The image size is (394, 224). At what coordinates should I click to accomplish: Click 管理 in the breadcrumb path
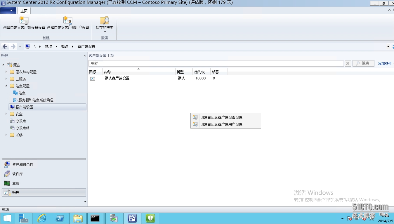(x=48, y=46)
